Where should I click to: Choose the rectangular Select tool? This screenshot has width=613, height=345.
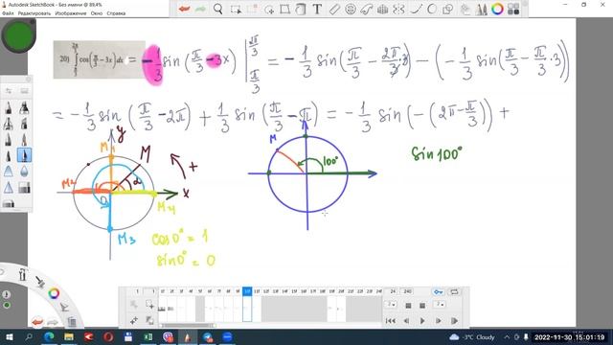(x=236, y=10)
